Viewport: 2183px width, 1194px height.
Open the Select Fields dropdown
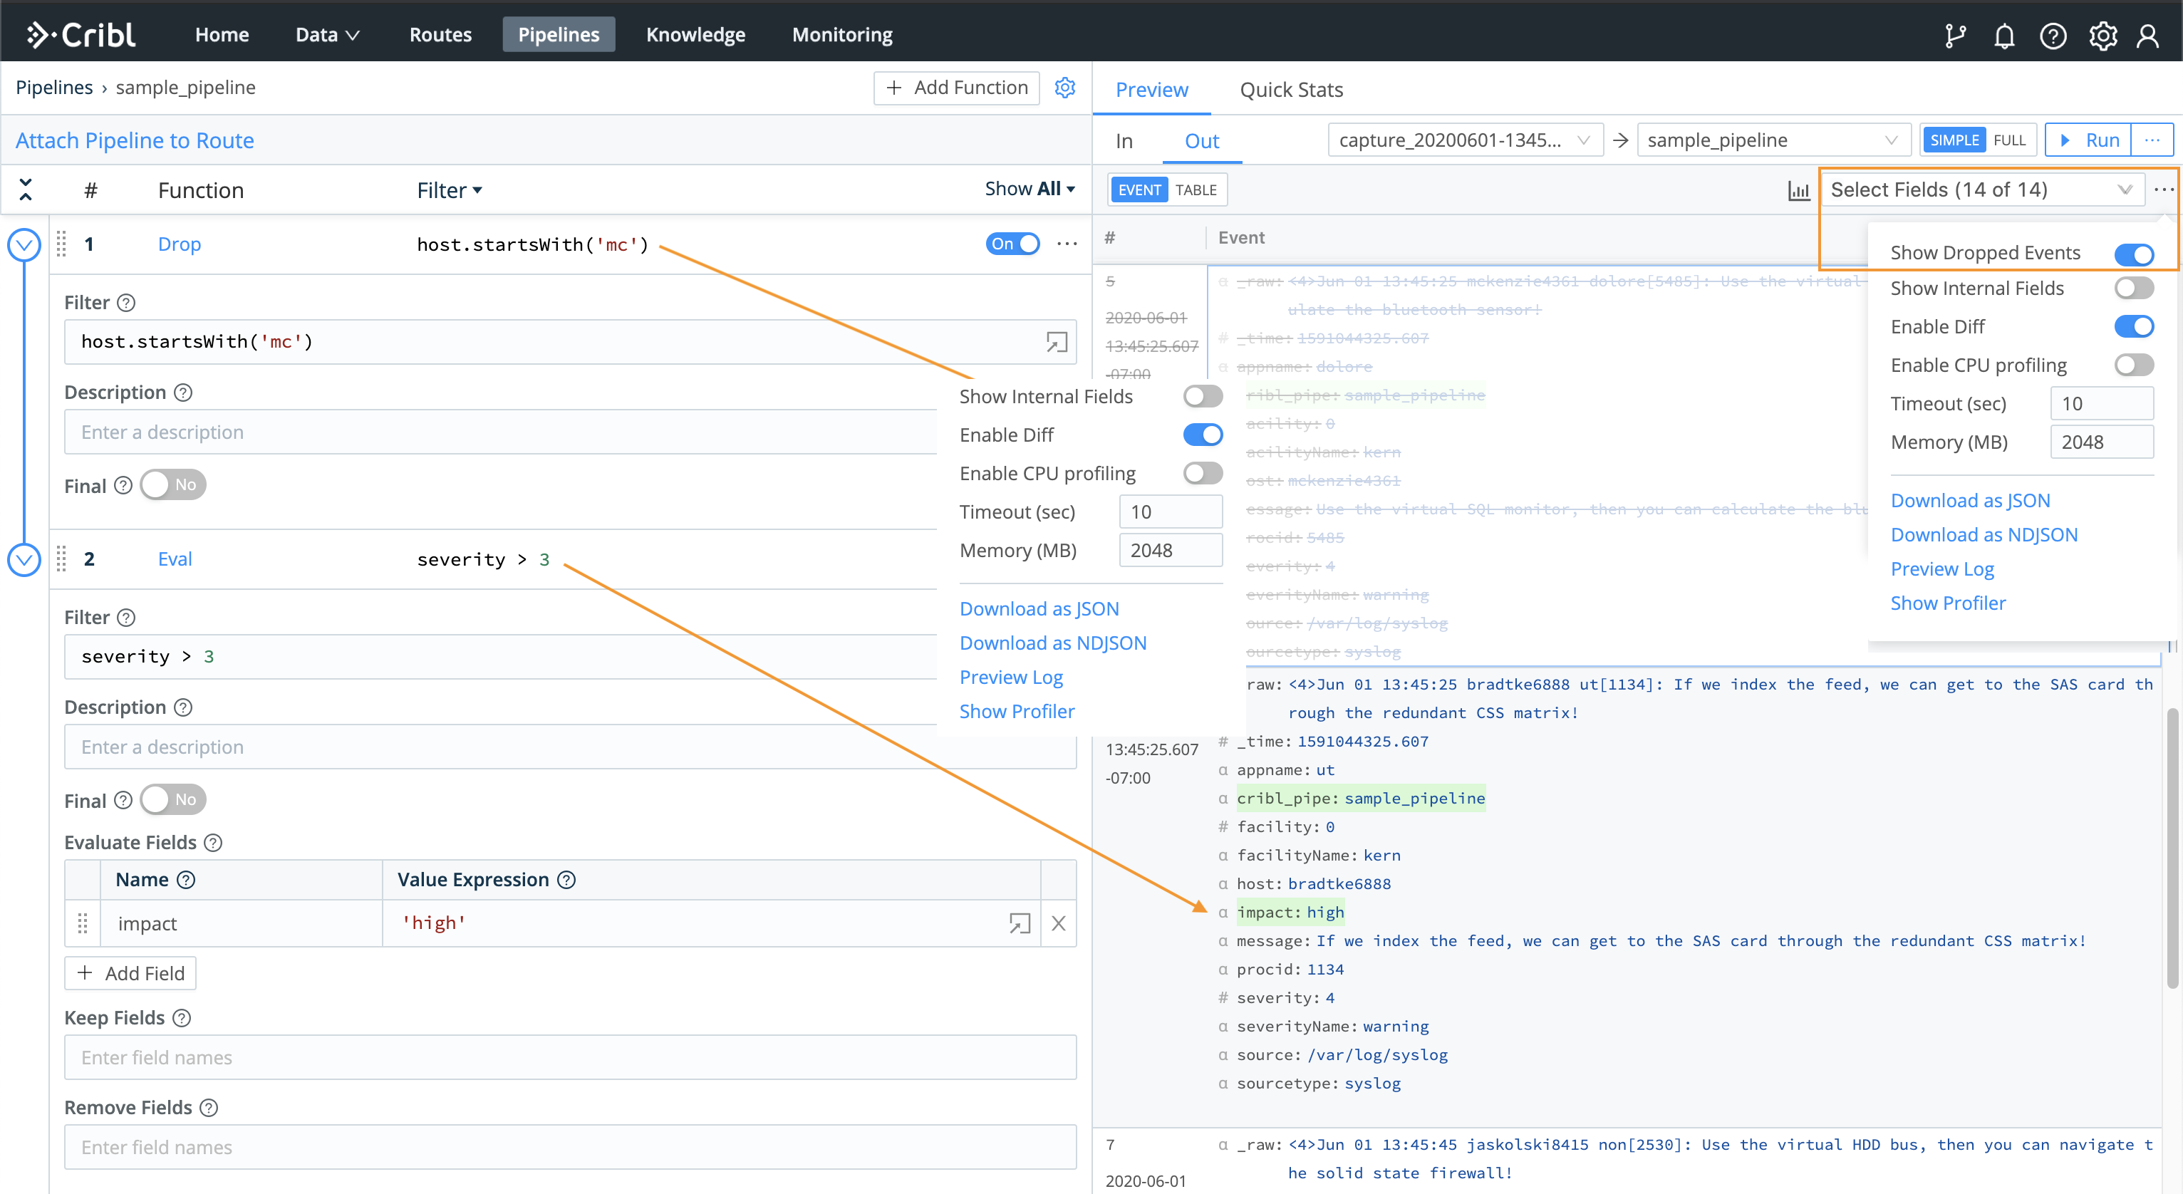[1981, 190]
